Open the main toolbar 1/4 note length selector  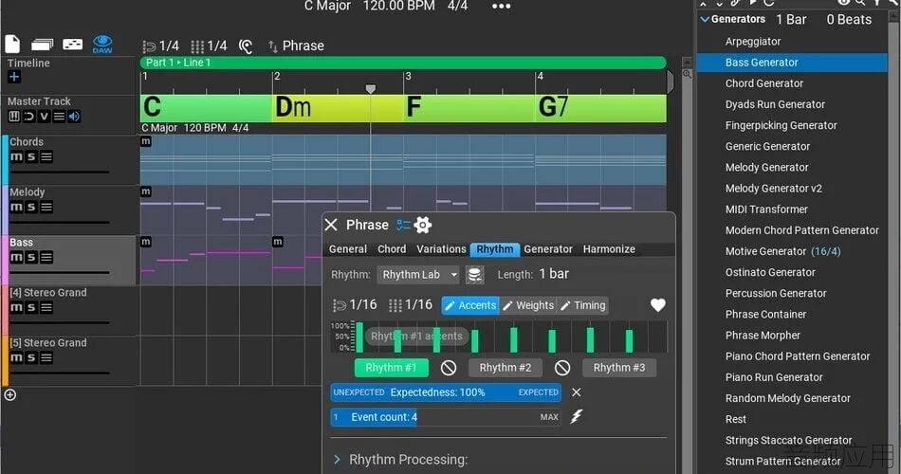point(161,46)
